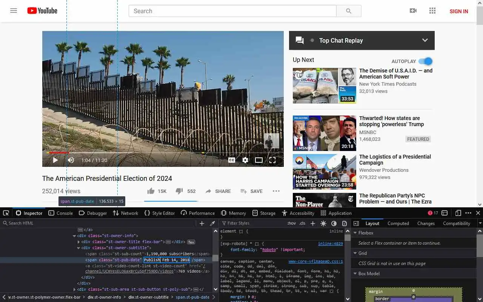The image size is (483, 302).
Task: Go to the YouTube home logo
Action: [x=42, y=11]
